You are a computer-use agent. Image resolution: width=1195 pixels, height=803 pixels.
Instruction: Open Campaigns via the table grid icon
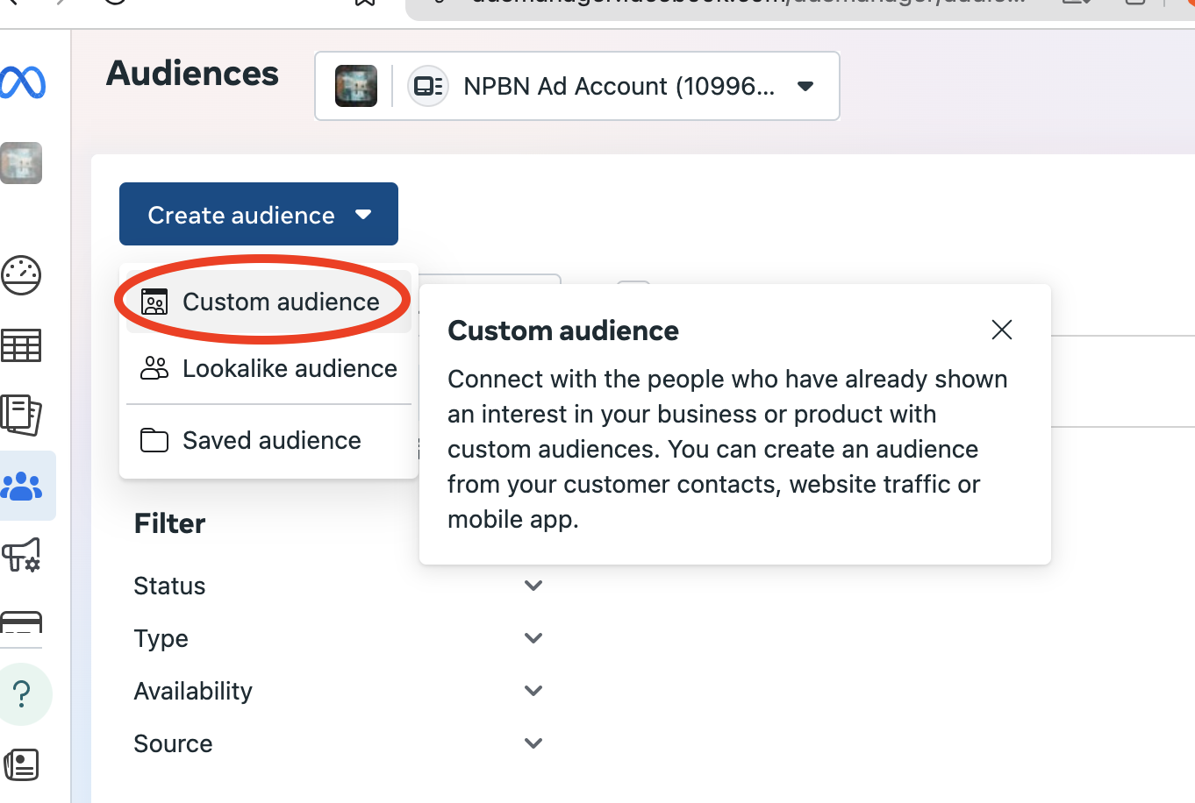click(x=22, y=345)
